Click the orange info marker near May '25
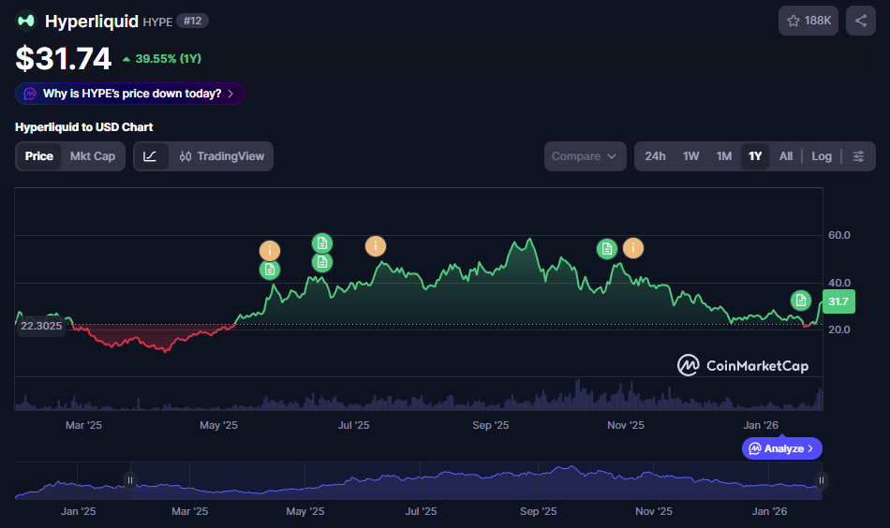 [x=270, y=251]
